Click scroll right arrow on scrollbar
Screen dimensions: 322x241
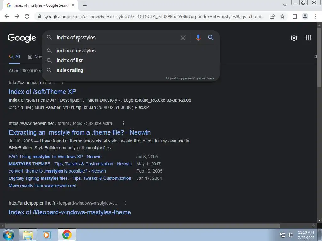[x=314, y=226]
